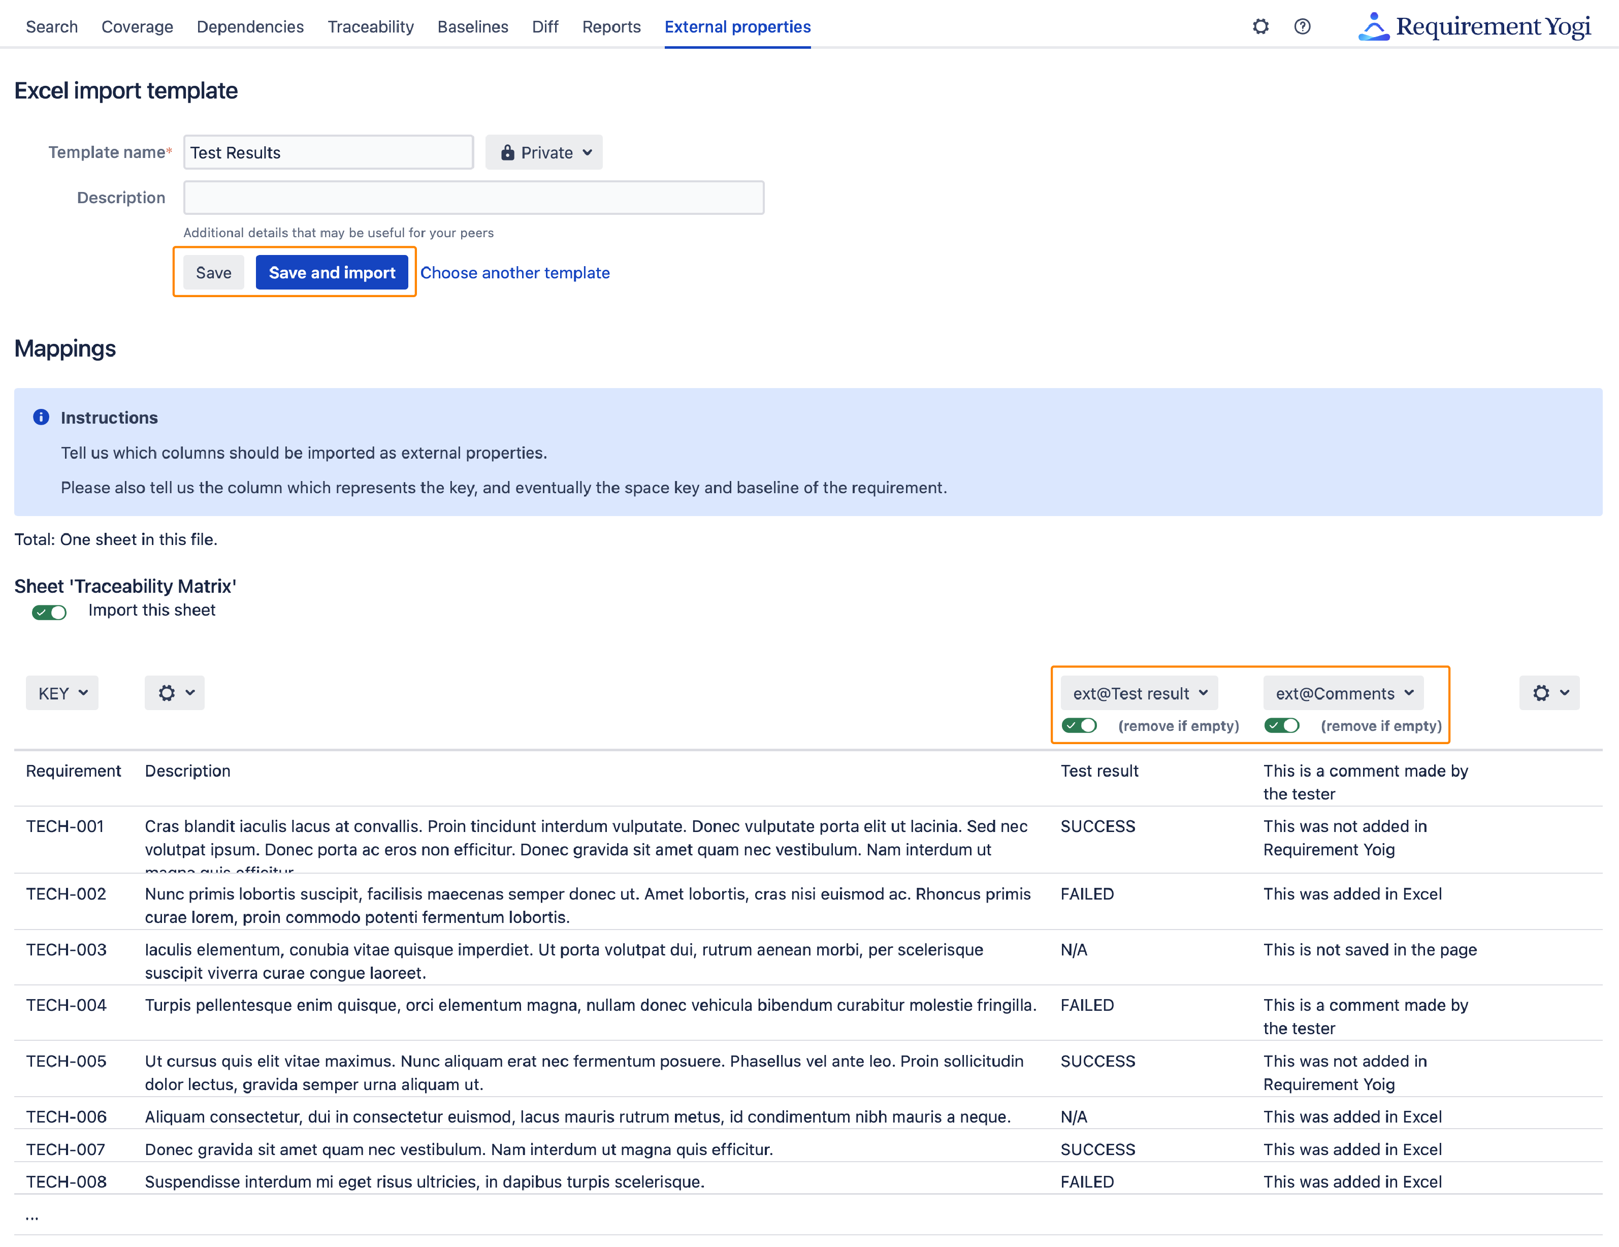
Task: Open gear menu for Description column
Action: coord(174,692)
